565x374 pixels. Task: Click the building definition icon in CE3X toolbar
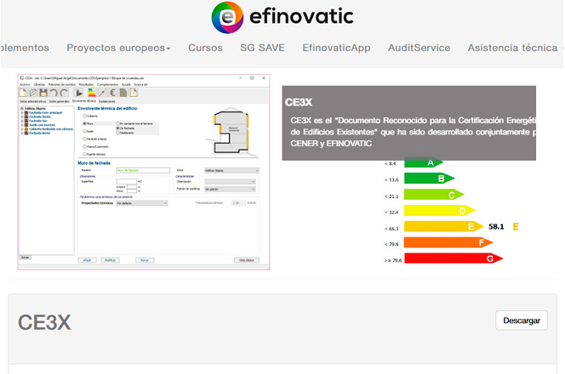79,93
